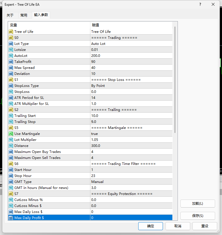Click the integer icon beside Maximum Open Buy Trades
Viewport: 222px width, 235px height.
(11, 152)
